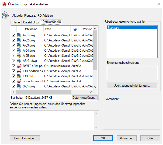
Task: Select the DWF6 ePlot PC3 file icon
Action: point(19,66)
